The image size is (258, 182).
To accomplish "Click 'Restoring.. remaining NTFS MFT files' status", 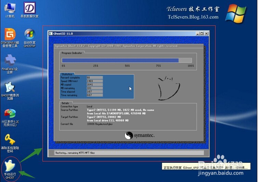I will pyautogui.click(x=75, y=153).
